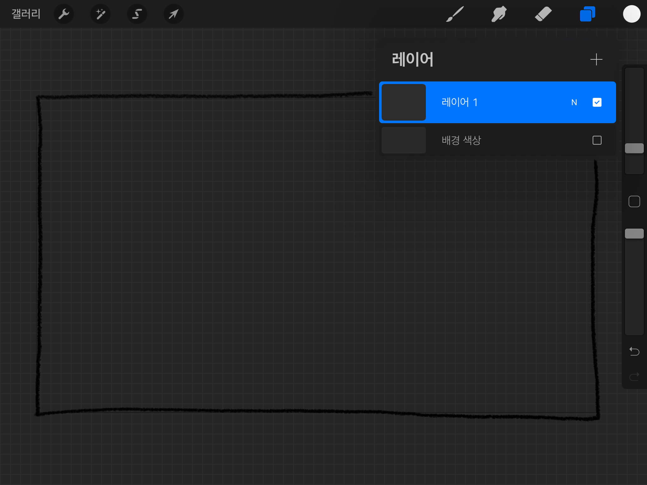Add a new layer with plus button
Viewport: 647px width, 485px height.
pyautogui.click(x=596, y=59)
